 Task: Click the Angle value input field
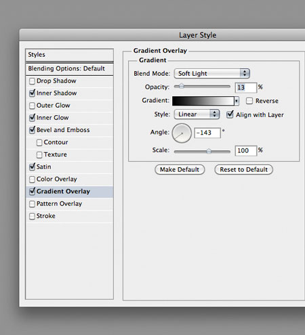click(207, 133)
